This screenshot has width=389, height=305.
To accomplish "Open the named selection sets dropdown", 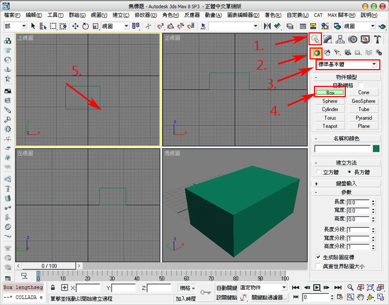I will coord(233,26).
